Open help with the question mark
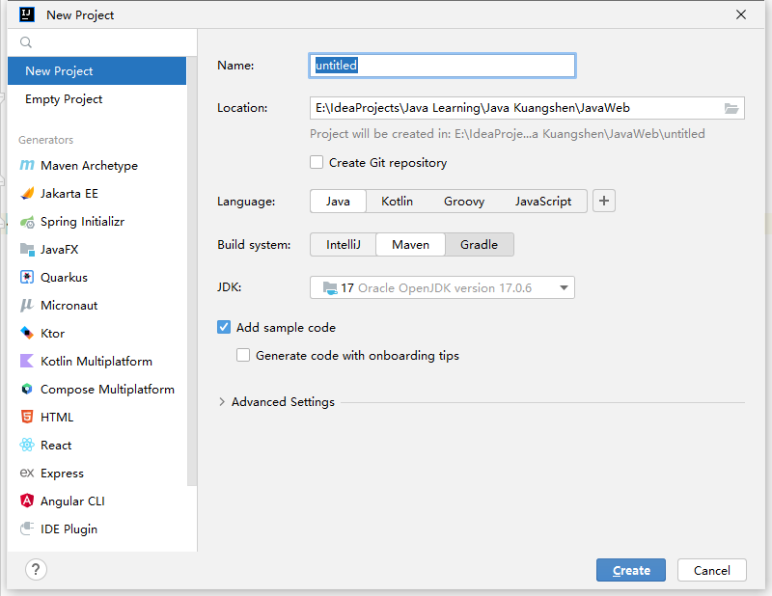Screen dimensions: 772x596 coord(36,569)
